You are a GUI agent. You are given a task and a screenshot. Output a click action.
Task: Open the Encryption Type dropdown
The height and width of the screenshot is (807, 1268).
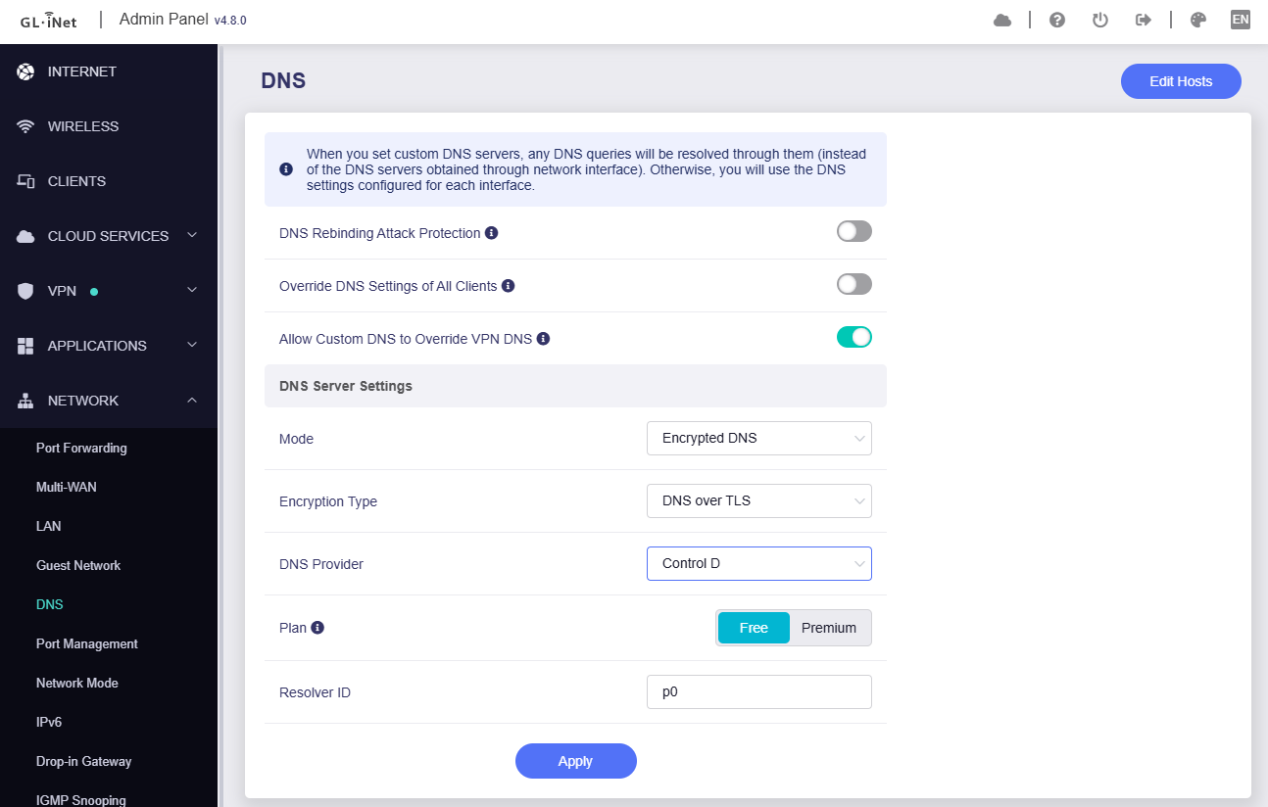(x=758, y=500)
